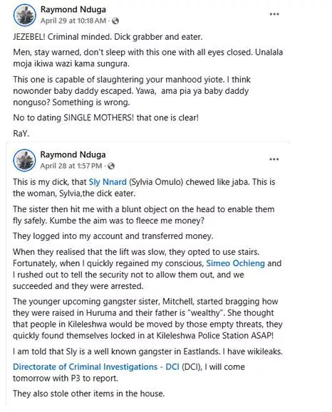Open the Sly Nnard tagged profile link
The width and height of the screenshot is (332, 412).
coord(108,182)
